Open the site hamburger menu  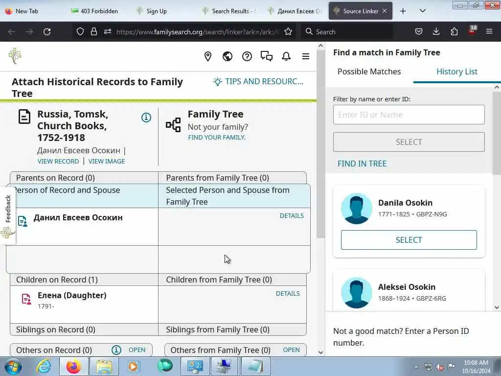point(306,57)
